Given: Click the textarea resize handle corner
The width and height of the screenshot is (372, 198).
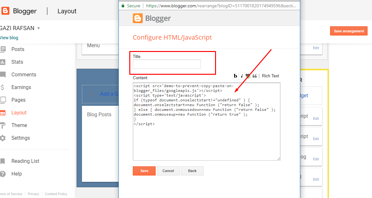Looking at the screenshot, I should 279,159.
